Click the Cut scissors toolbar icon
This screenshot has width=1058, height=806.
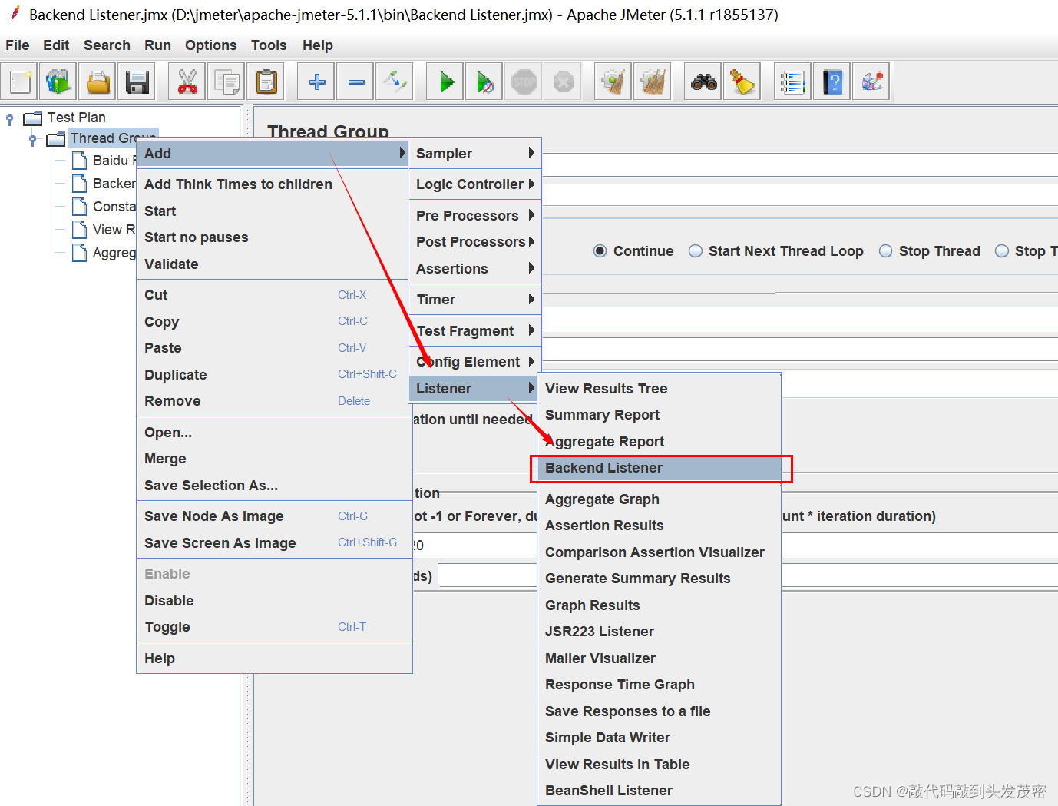point(187,81)
